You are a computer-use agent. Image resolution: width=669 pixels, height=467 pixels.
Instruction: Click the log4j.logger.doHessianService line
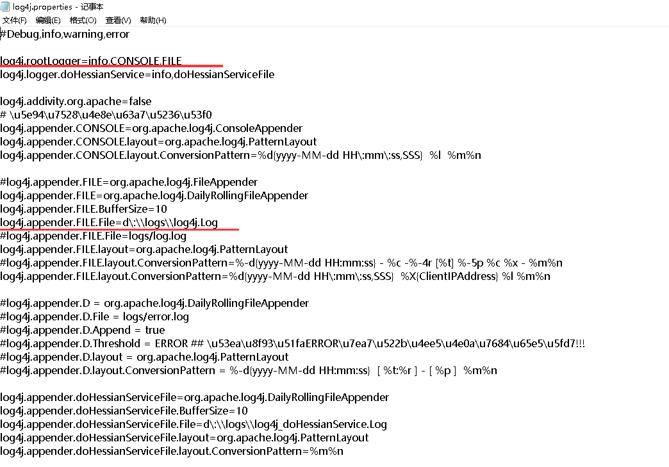pyautogui.click(x=137, y=75)
